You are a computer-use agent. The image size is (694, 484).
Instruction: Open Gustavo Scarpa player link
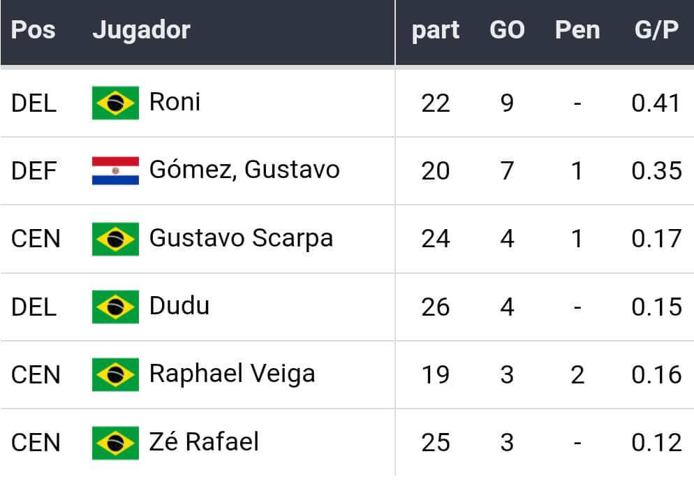241,239
